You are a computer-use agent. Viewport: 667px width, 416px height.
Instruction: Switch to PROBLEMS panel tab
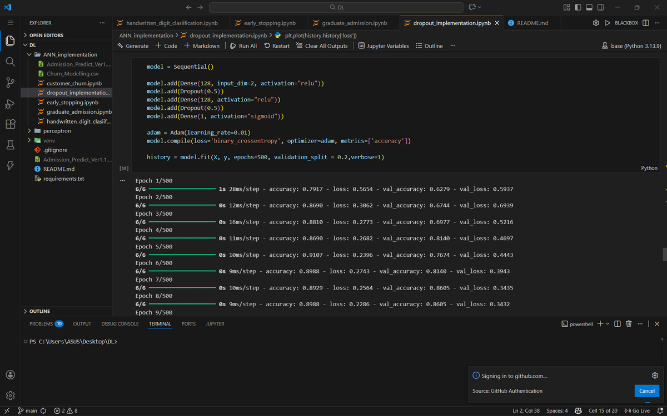pos(46,323)
